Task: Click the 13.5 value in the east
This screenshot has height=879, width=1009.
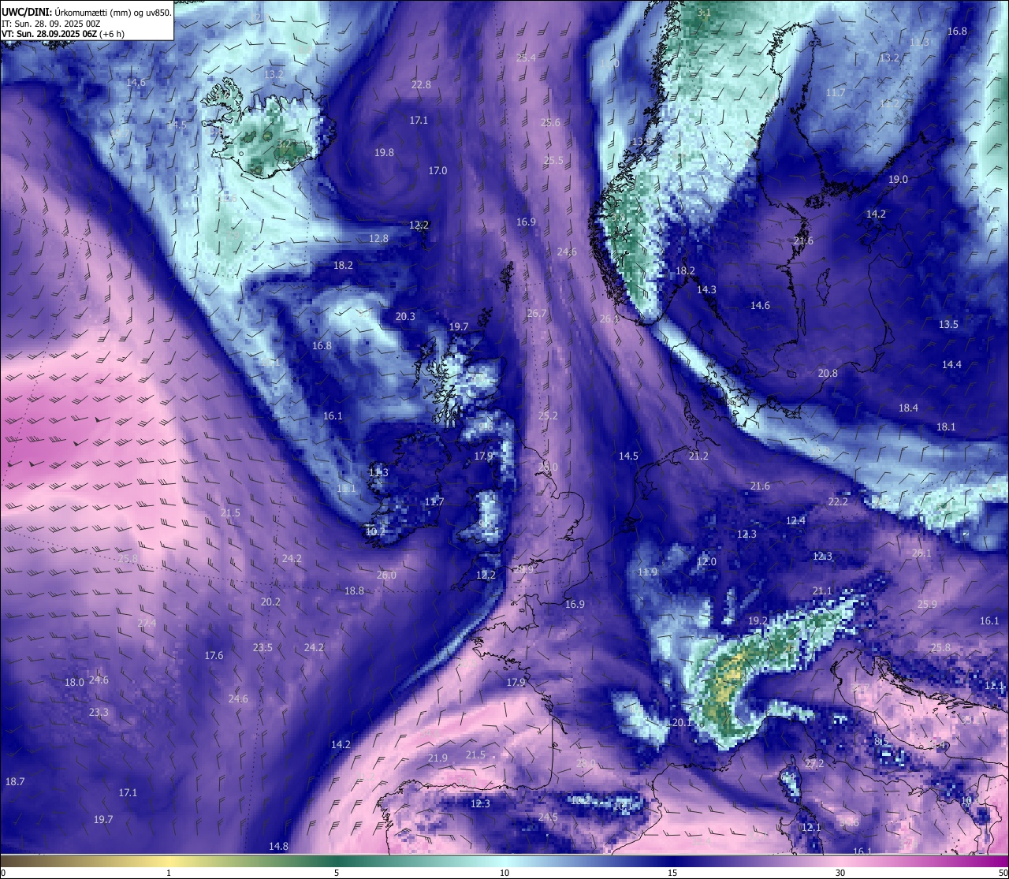Action: 948,325
